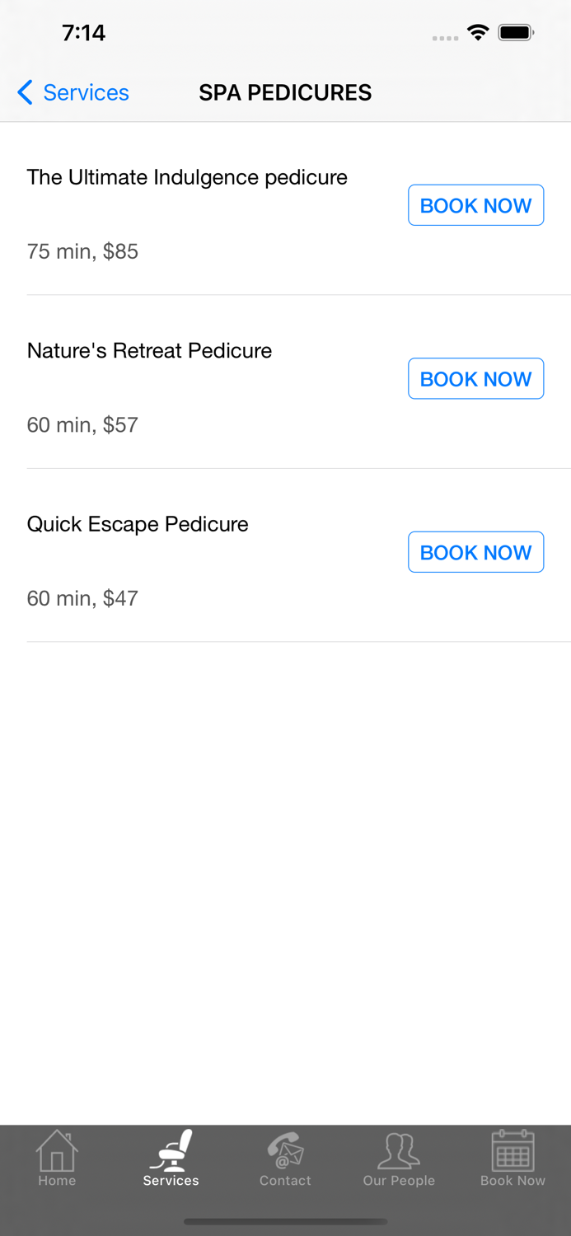Tap the Wi-Fi status icon
The image size is (571, 1236).
click(x=477, y=33)
